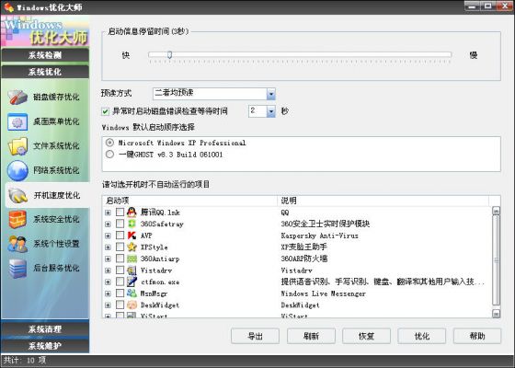Select Microsoft Windows XP Professional radio
The height and width of the screenshot is (368, 515).
(109, 143)
